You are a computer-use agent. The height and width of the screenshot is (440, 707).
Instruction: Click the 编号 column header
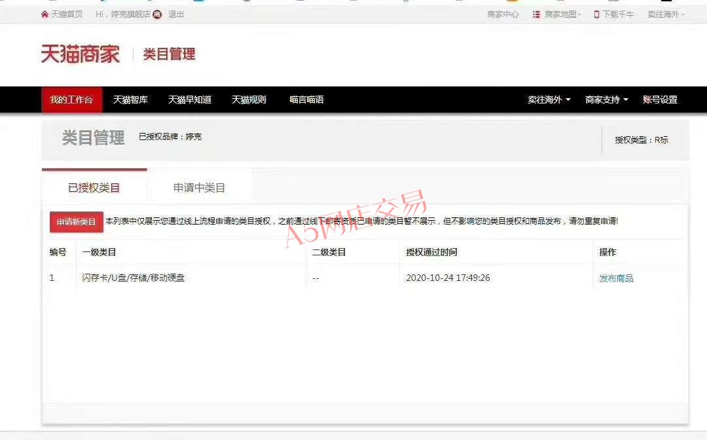pyautogui.click(x=58, y=253)
